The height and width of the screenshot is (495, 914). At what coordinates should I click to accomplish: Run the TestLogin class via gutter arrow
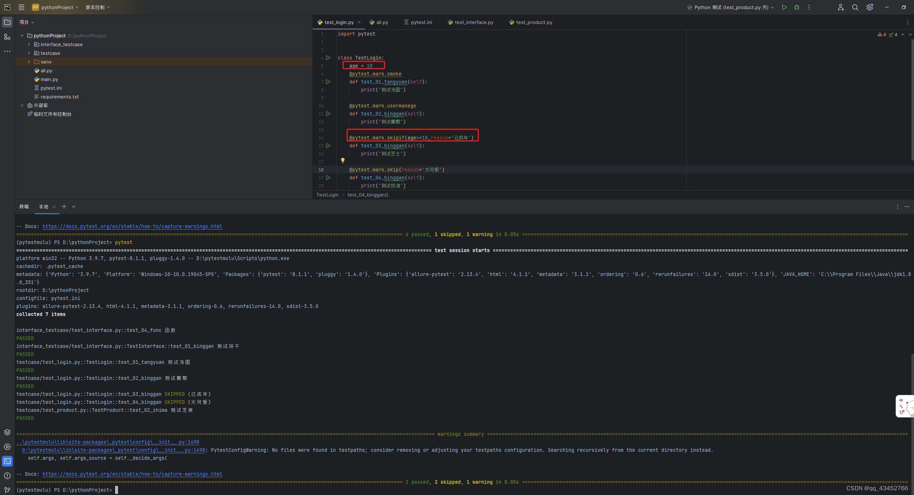pos(328,58)
